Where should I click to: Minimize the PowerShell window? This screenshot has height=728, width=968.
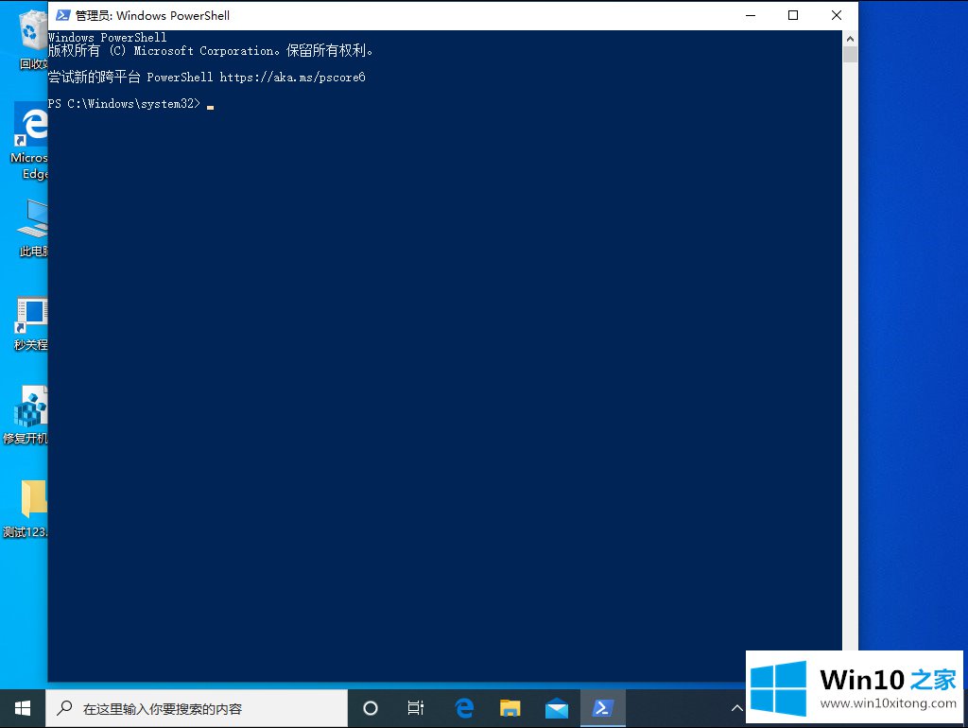click(751, 15)
